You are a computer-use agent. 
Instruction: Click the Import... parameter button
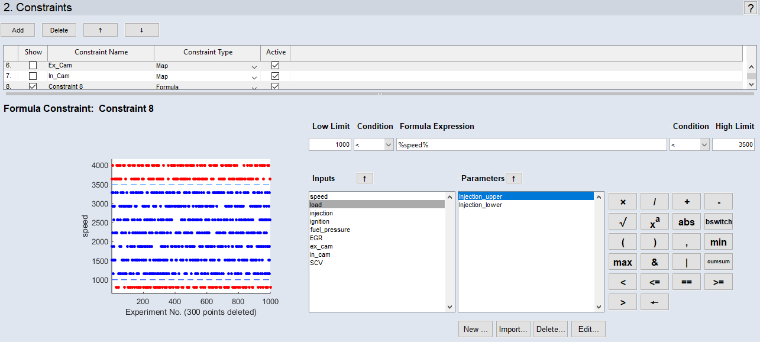pos(513,329)
